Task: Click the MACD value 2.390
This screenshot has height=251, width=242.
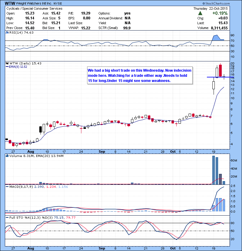Action: pos(39,187)
